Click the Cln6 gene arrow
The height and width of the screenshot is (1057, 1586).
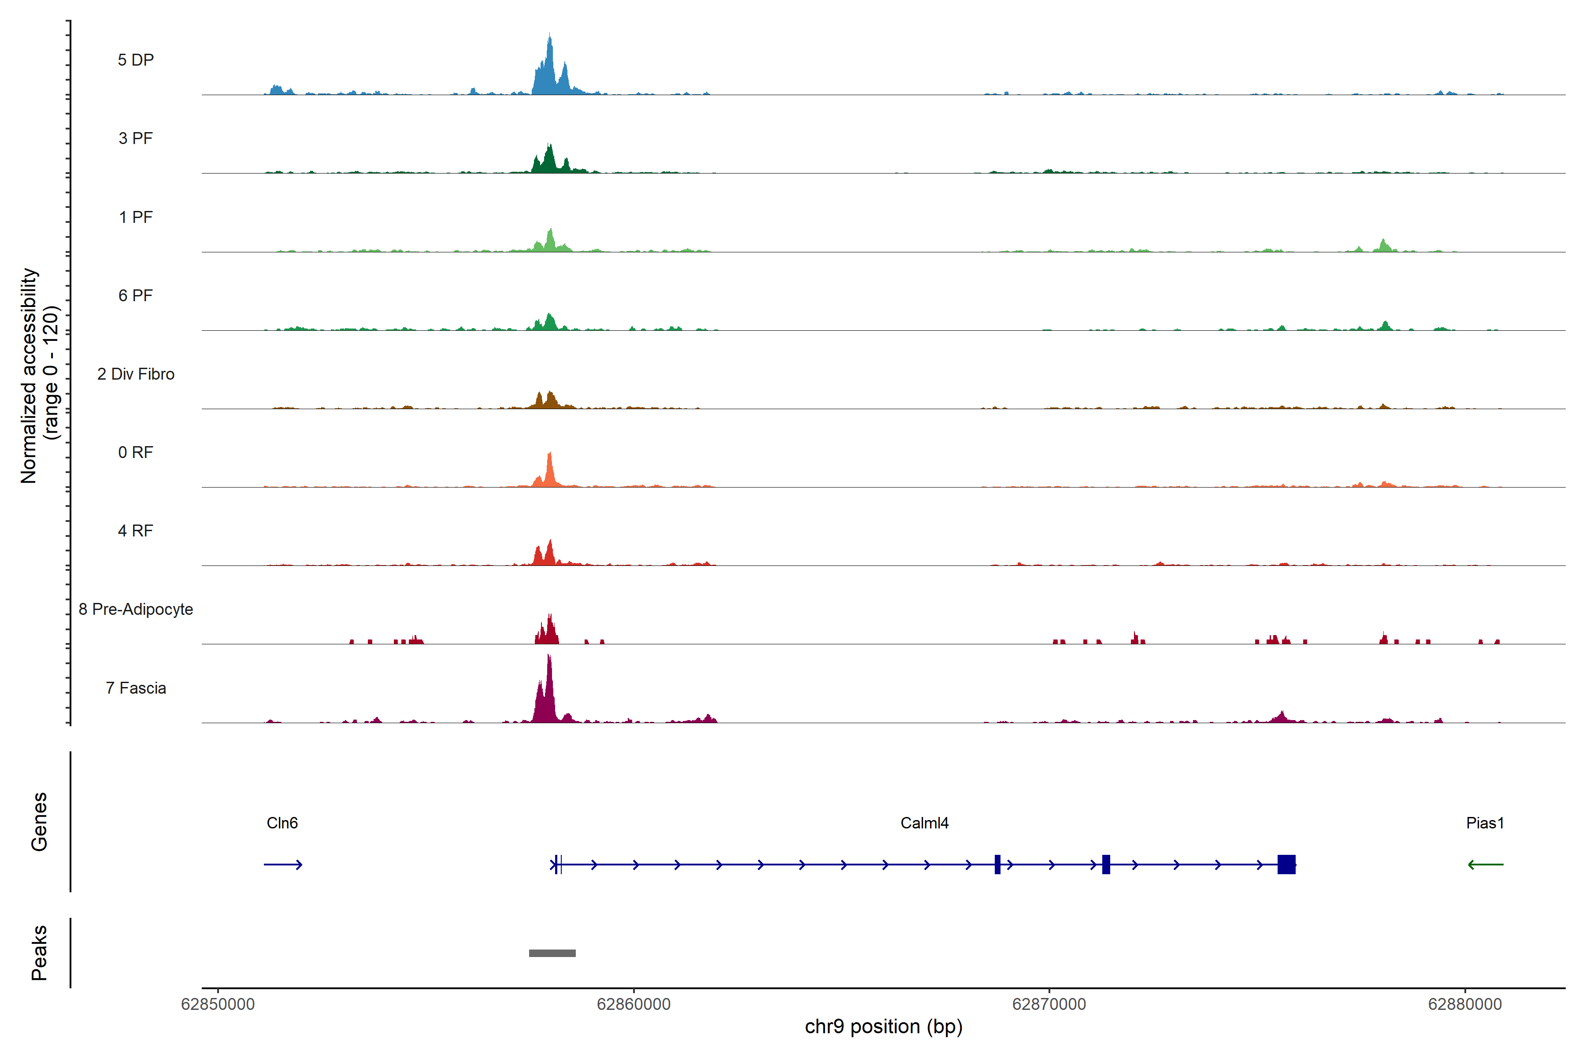click(282, 864)
